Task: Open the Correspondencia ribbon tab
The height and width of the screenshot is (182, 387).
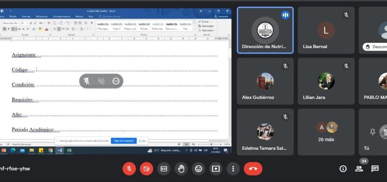Action: [62, 16]
